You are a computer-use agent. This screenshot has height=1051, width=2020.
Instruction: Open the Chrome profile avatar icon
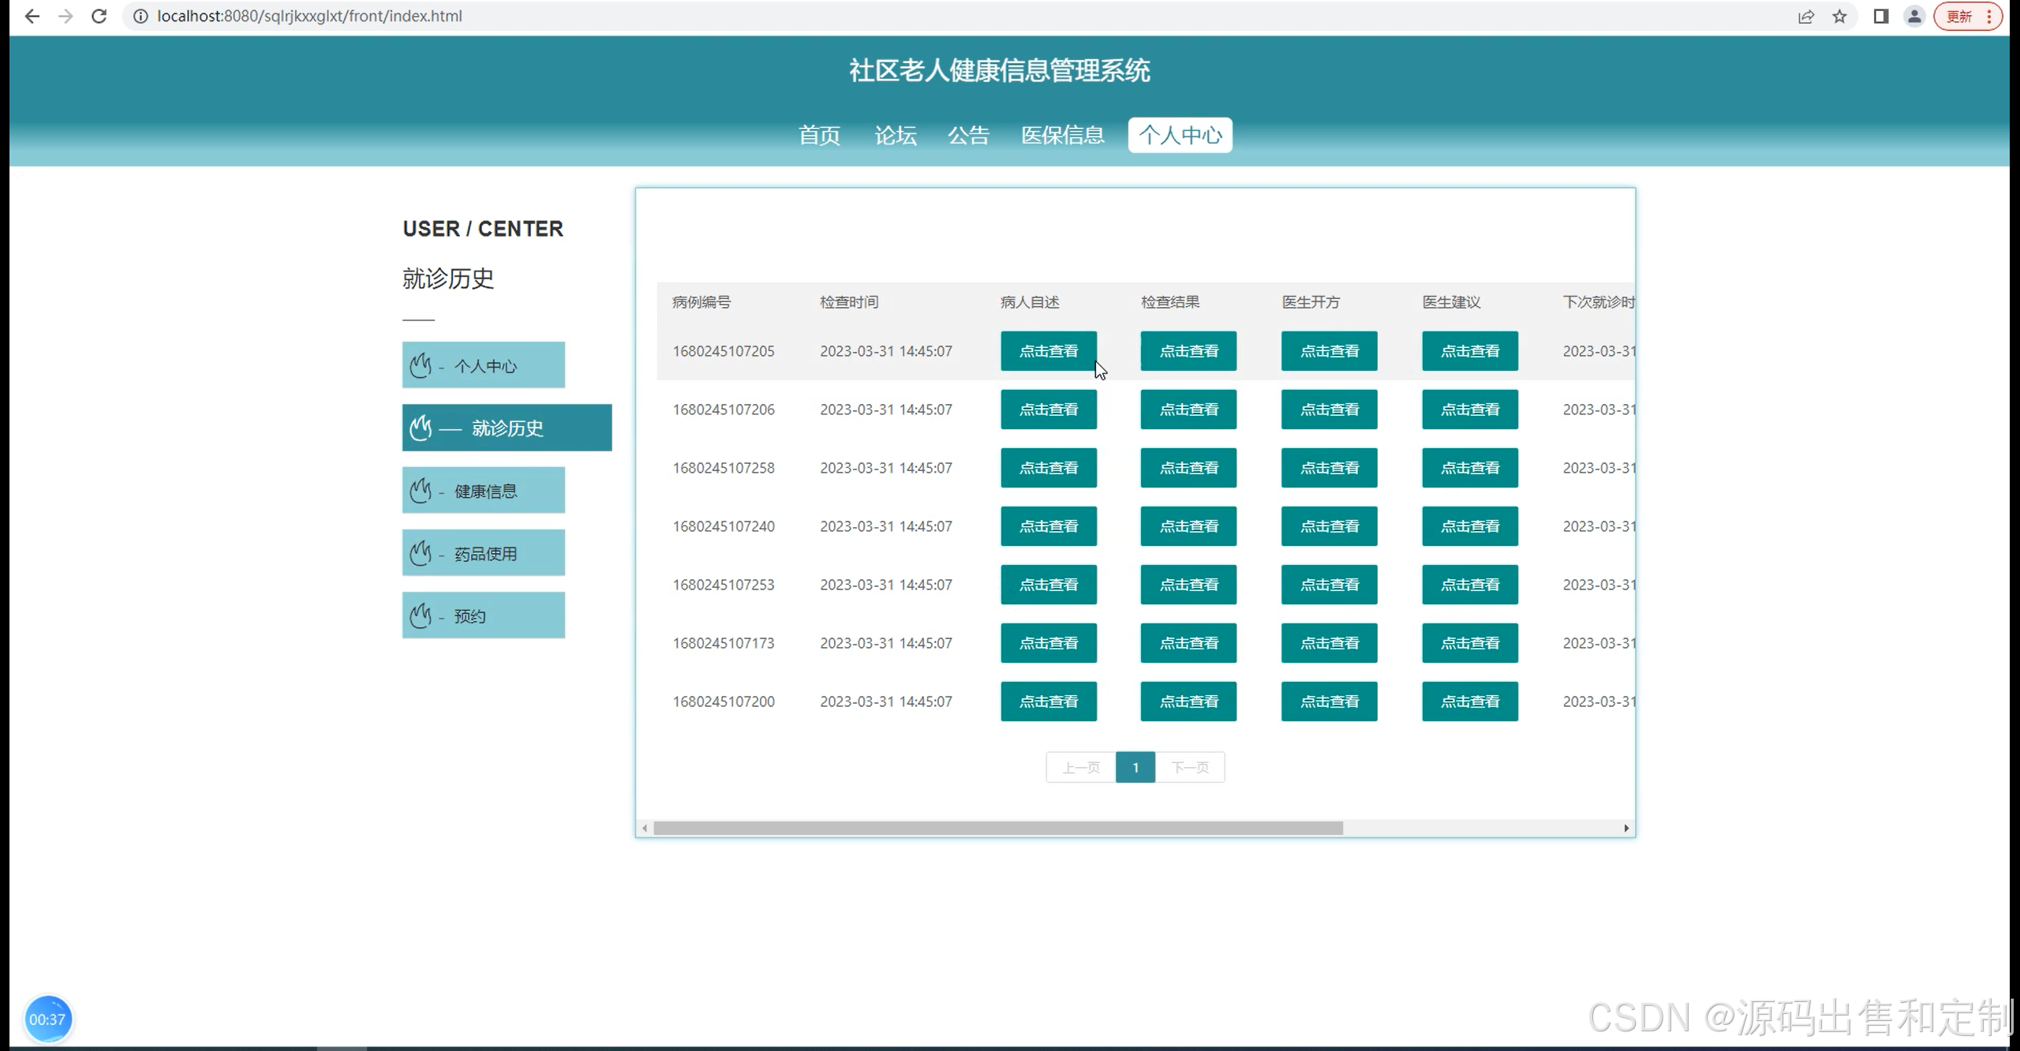pyautogui.click(x=1914, y=16)
